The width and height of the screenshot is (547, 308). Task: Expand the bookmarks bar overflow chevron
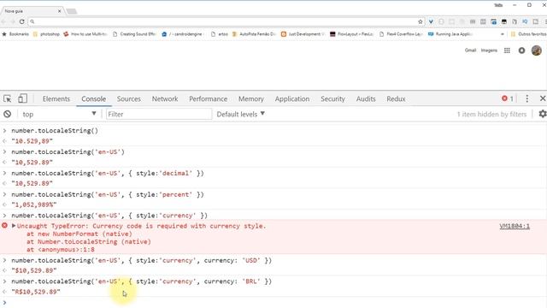(503, 34)
